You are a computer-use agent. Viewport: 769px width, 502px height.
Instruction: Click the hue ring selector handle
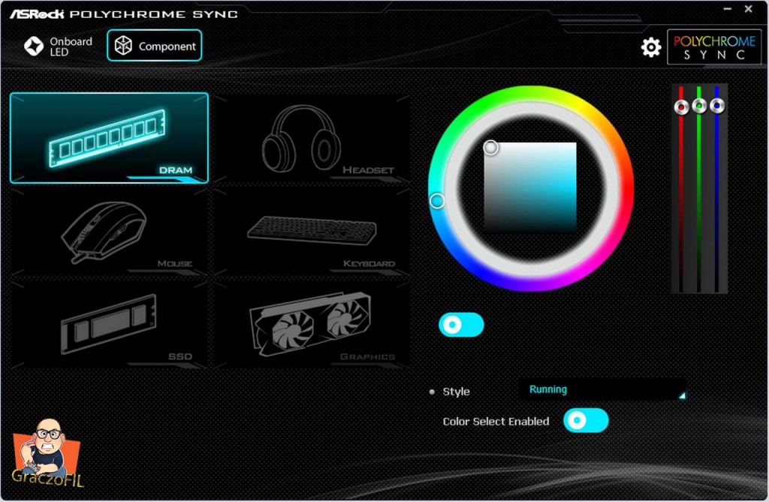click(437, 201)
